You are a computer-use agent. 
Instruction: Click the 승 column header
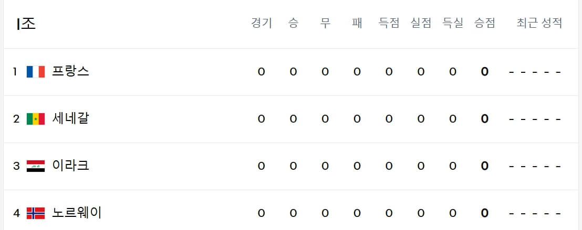coord(293,24)
